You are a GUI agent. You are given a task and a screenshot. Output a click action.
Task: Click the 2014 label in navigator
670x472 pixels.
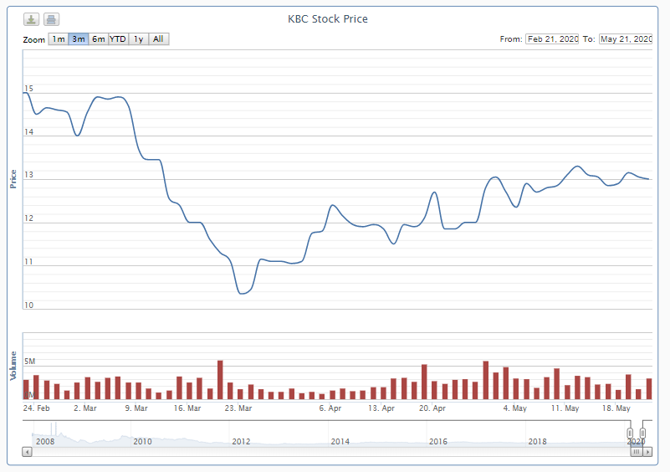tap(340, 441)
